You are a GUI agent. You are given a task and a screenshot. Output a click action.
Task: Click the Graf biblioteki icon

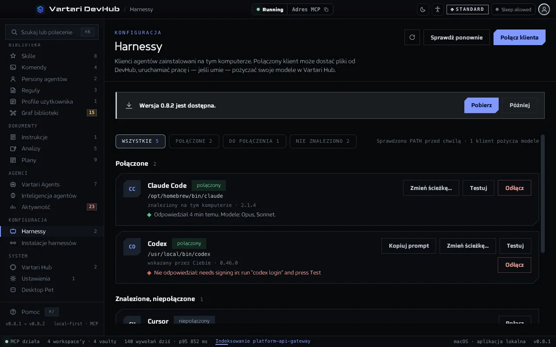[x=13, y=113]
